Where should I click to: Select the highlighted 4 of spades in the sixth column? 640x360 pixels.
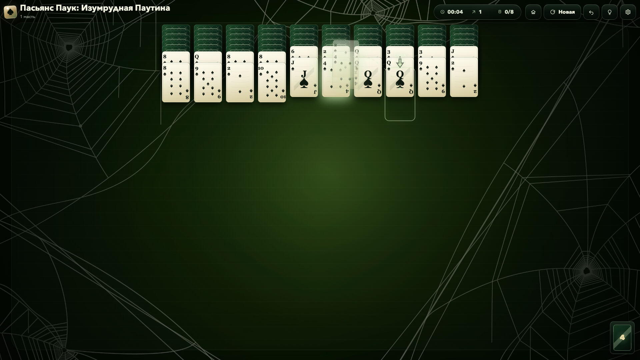pyautogui.click(x=336, y=77)
